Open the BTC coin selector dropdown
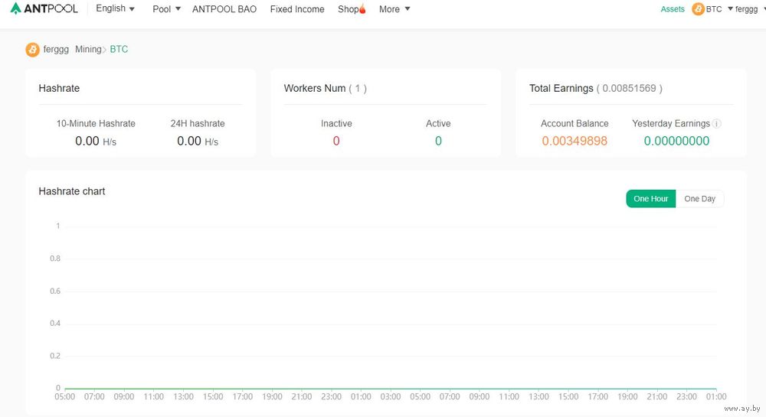Screen dimensions: 766x417 [x=719, y=8]
